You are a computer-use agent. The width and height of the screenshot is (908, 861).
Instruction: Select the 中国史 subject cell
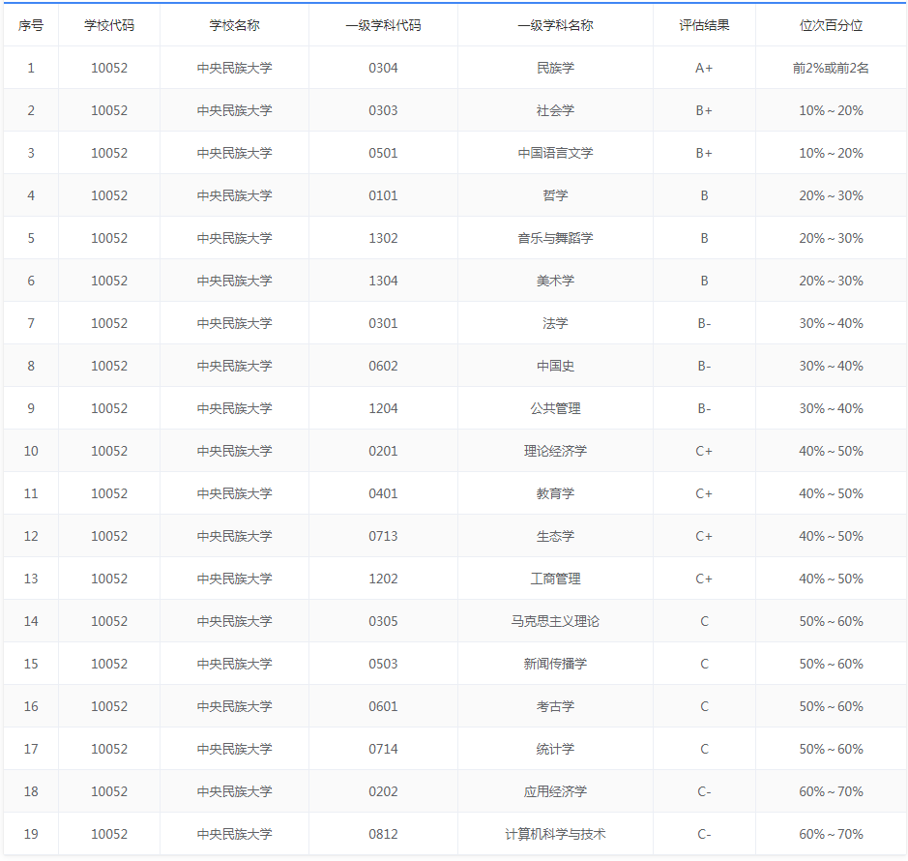click(555, 367)
